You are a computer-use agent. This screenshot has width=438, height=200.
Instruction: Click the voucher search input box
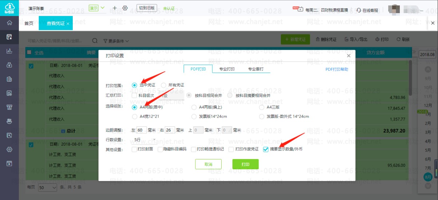point(58,41)
